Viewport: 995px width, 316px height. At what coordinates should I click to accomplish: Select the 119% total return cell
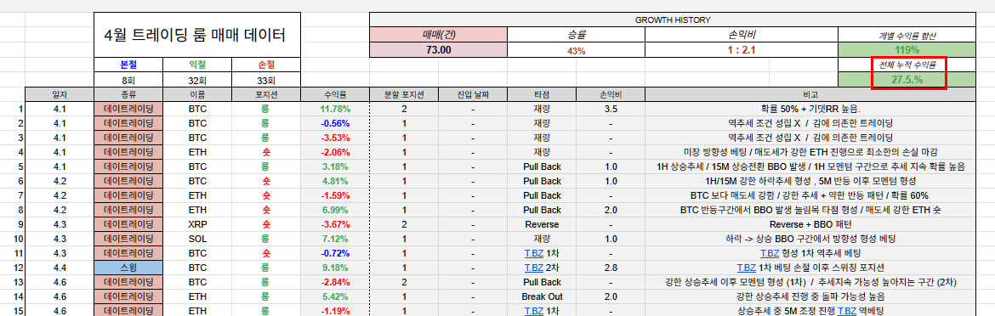(907, 50)
